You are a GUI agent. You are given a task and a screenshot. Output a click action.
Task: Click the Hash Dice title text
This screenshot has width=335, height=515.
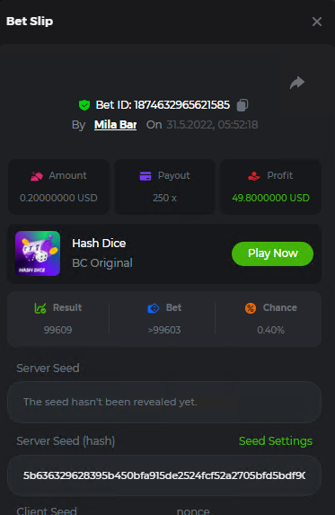pos(99,244)
